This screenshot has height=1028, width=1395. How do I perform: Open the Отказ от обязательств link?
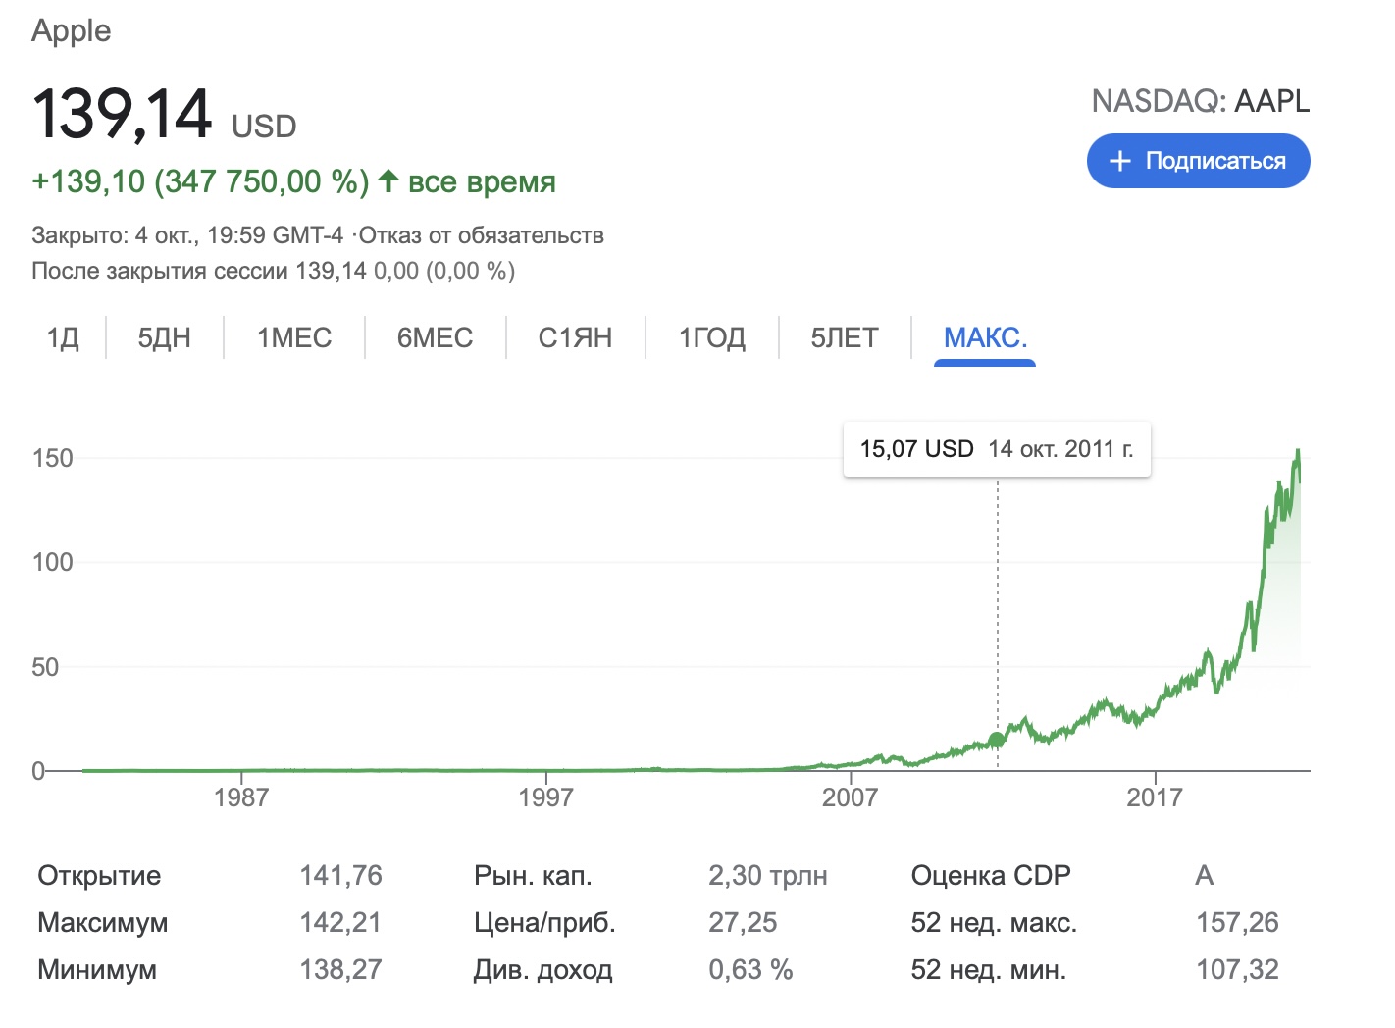(482, 235)
